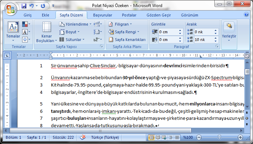Save the document from Quick Access toolbar
Viewport: 253px width, 144px height.
(x=24, y=6)
